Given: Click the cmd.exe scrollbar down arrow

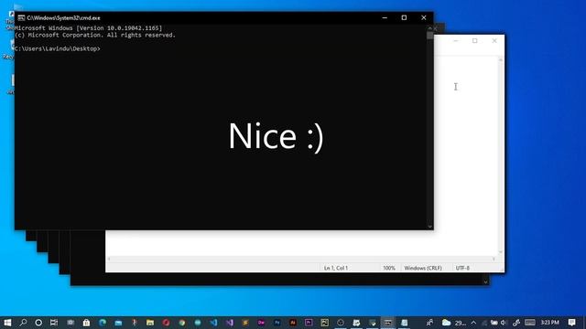Looking at the screenshot, I should [x=429, y=227].
